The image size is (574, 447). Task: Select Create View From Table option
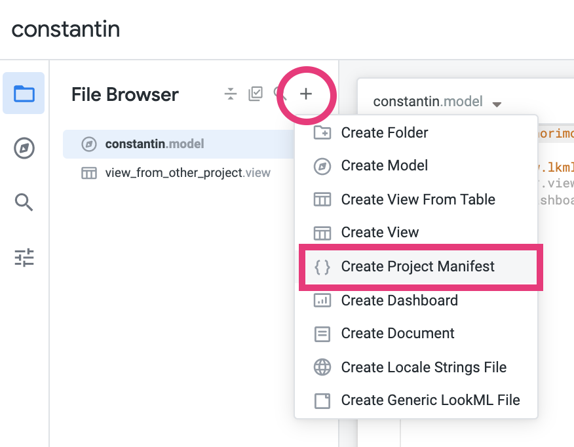tap(416, 199)
